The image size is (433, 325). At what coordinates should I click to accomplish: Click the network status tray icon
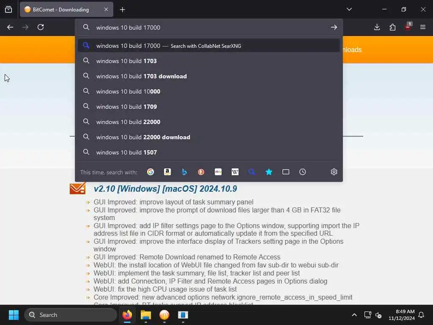point(367,315)
